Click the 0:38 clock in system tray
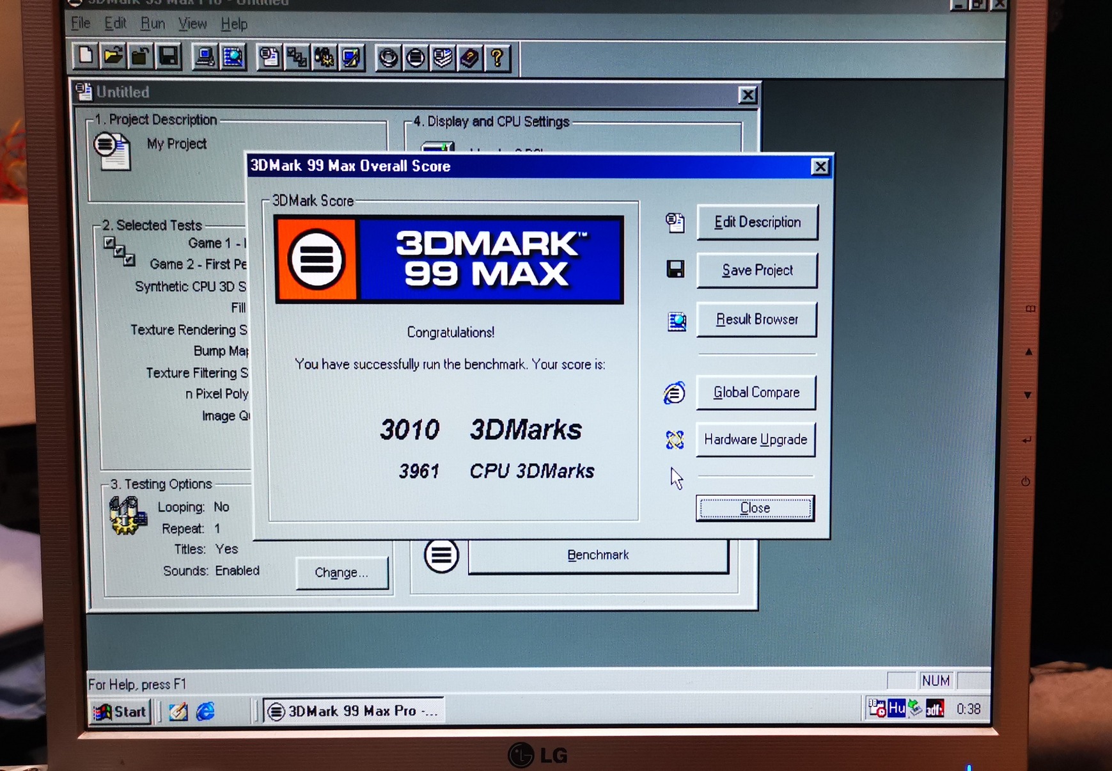Viewport: 1112px width, 771px height. point(968,709)
